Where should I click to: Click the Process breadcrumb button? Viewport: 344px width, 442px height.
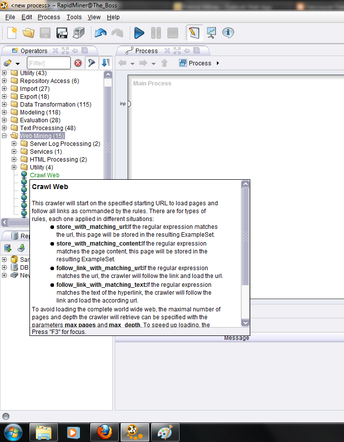pos(195,63)
